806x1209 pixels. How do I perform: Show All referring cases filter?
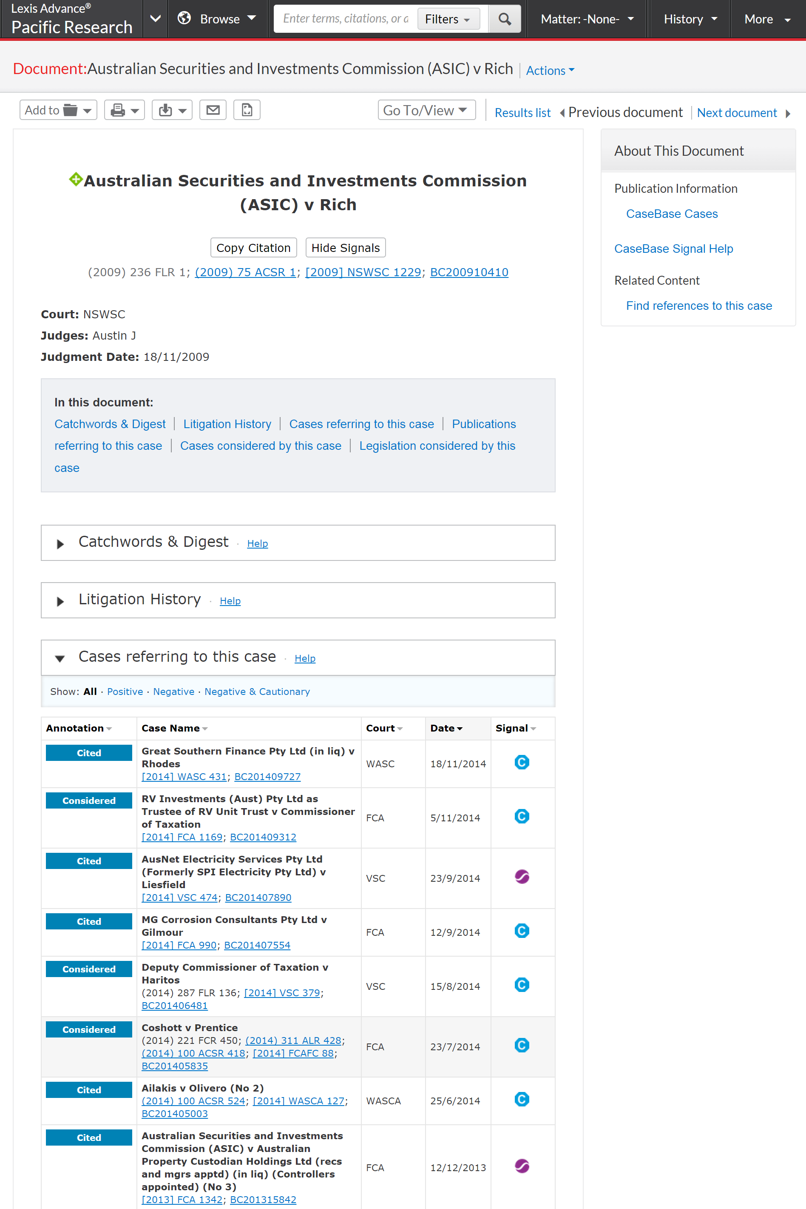pos(90,692)
